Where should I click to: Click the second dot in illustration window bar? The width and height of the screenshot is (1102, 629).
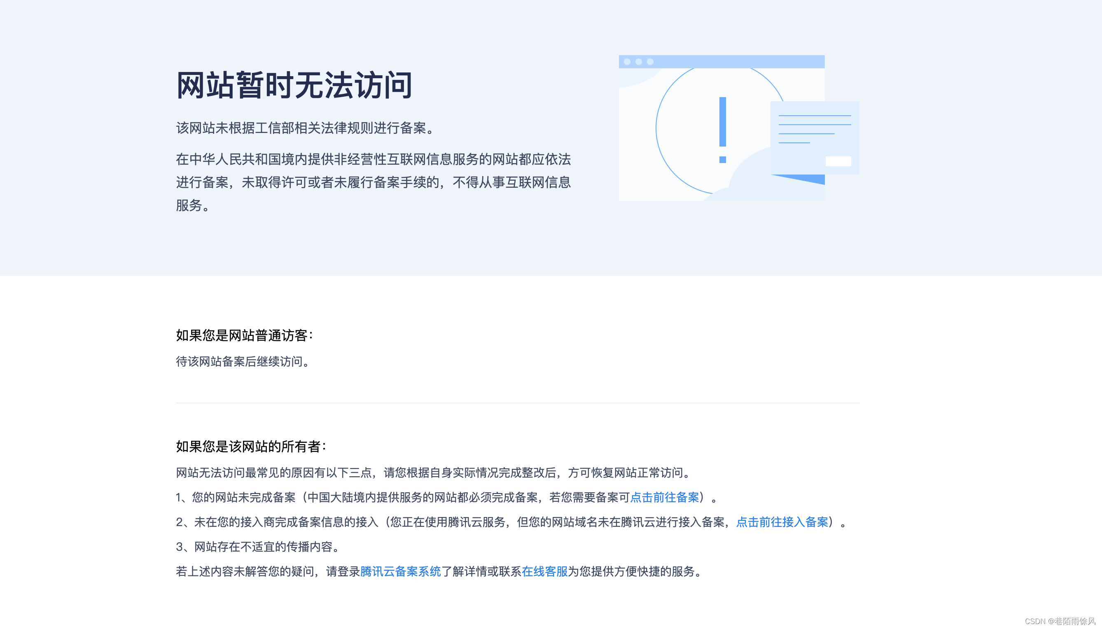[x=638, y=62]
